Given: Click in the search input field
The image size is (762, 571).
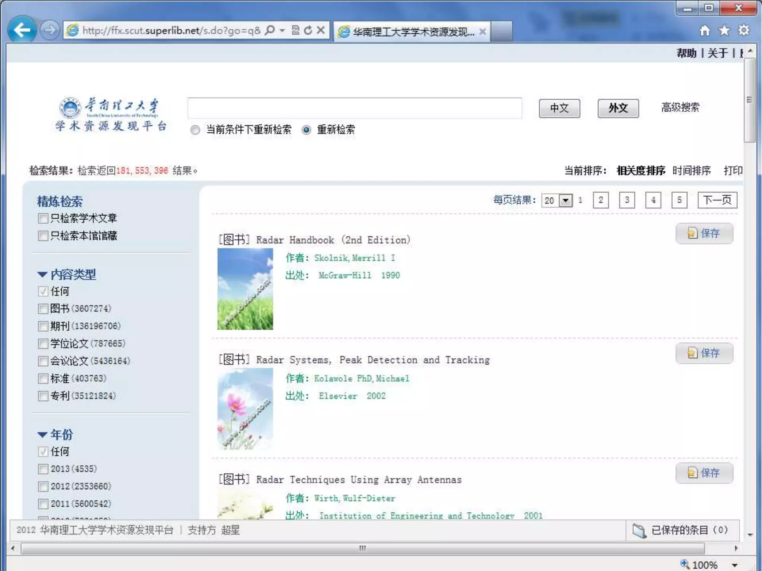Looking at the screenshot, I should coord(354,108).
